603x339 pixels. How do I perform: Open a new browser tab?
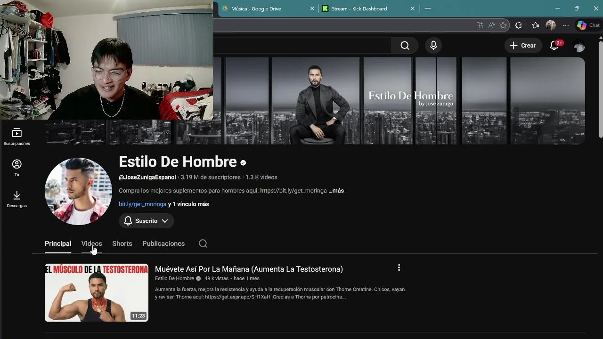click(x=428, y=8)
